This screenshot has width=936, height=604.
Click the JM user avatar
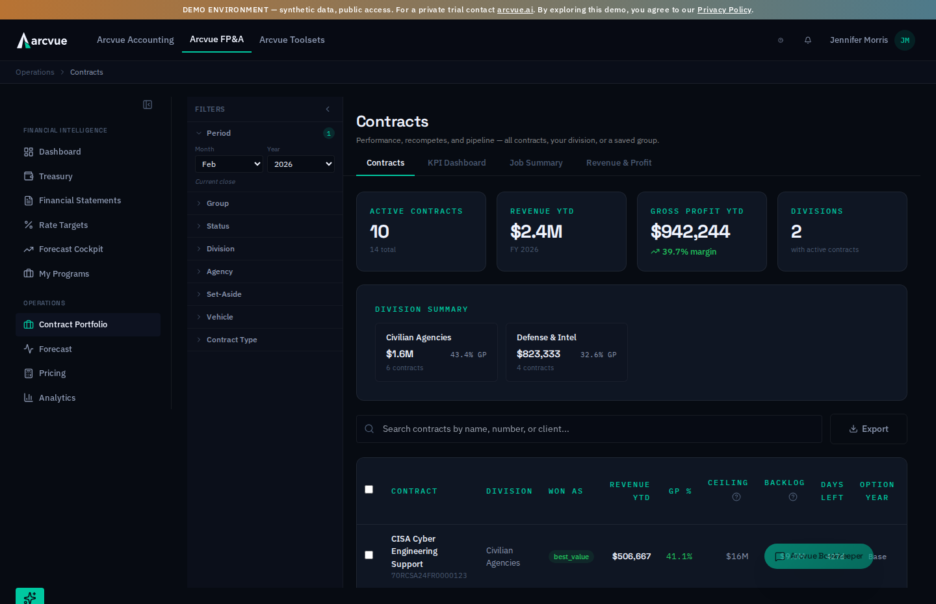905,40
